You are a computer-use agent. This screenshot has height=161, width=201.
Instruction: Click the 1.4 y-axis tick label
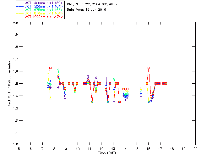[15, 96]
